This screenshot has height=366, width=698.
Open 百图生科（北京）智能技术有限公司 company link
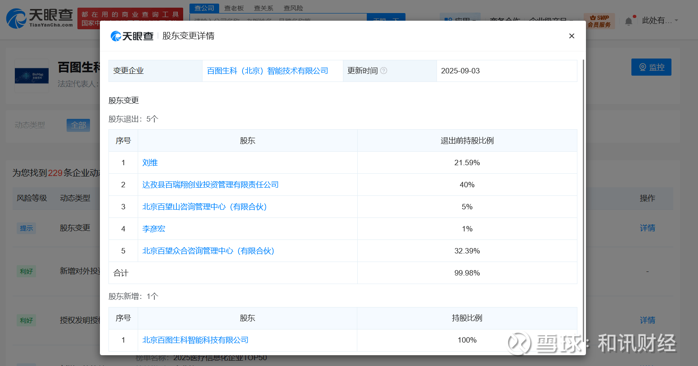(267, 71)
